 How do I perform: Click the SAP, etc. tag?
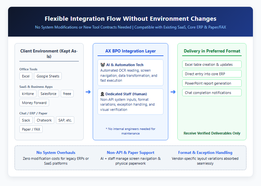tap(65, 120)
